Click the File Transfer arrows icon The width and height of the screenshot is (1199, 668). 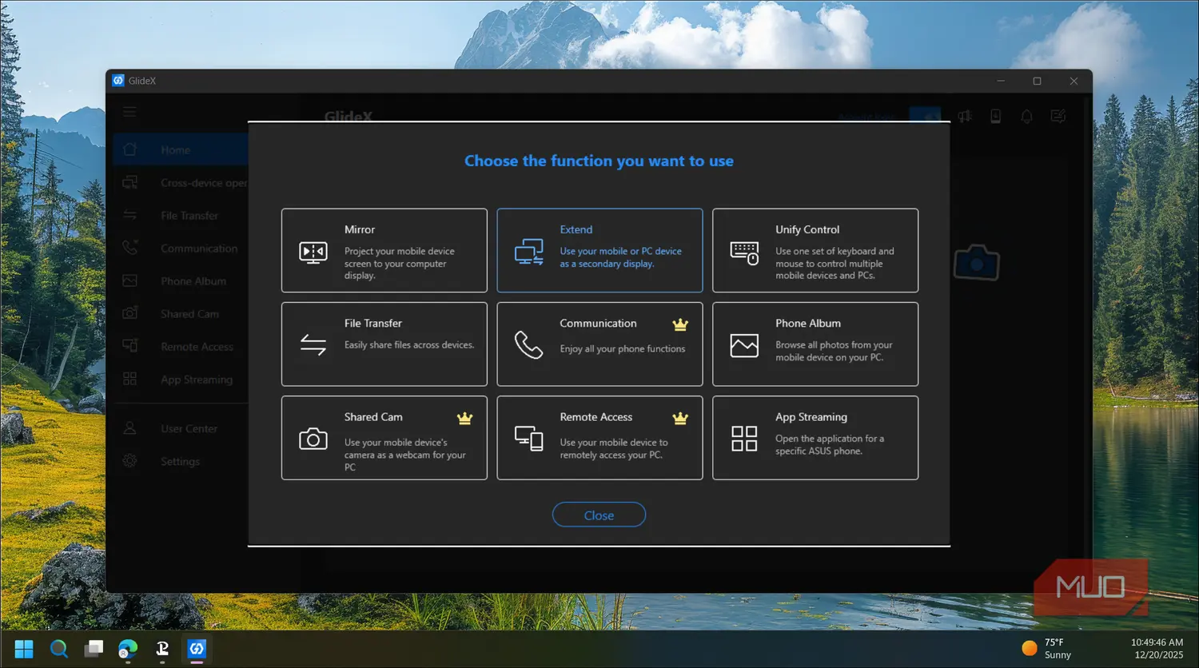313,344
